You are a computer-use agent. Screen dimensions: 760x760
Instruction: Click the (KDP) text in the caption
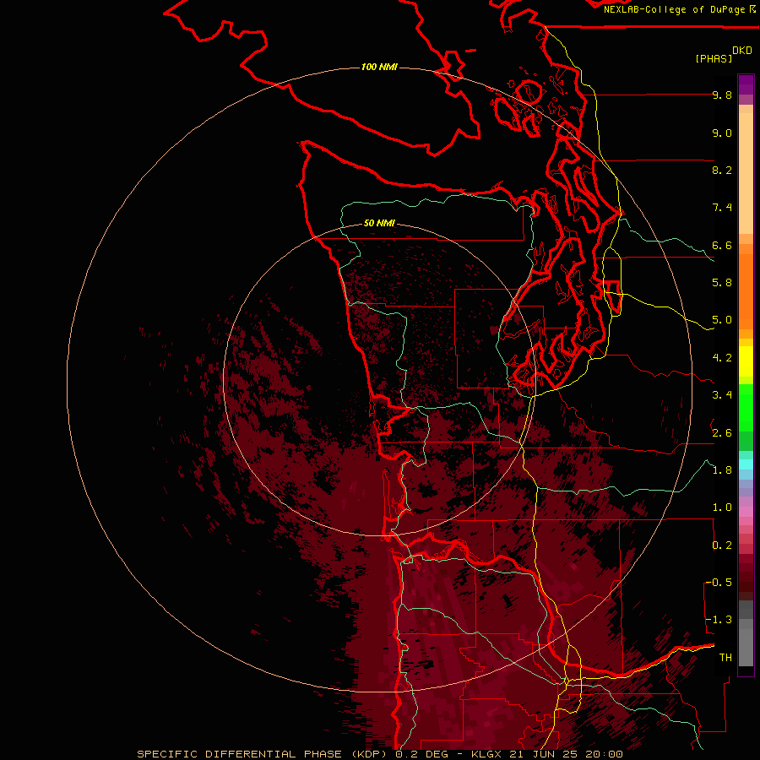coord(369,754)
